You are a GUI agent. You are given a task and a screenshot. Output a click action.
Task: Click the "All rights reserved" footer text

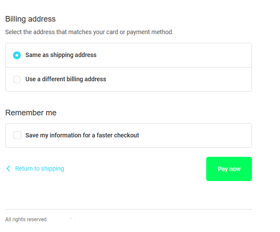point(26,219)
